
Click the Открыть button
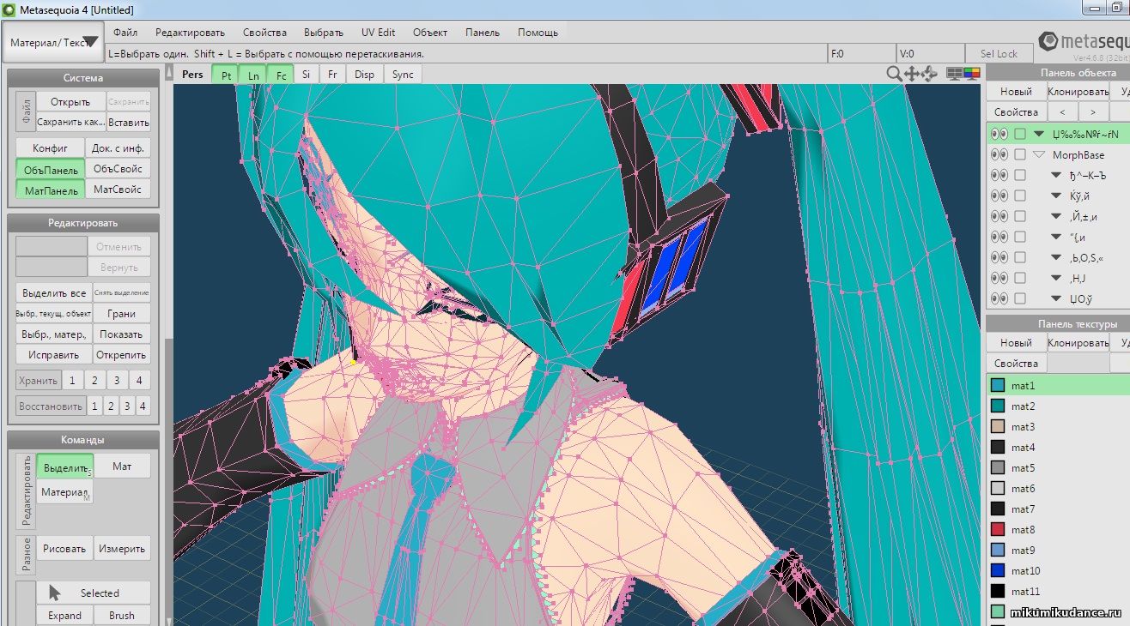[70, 102]
